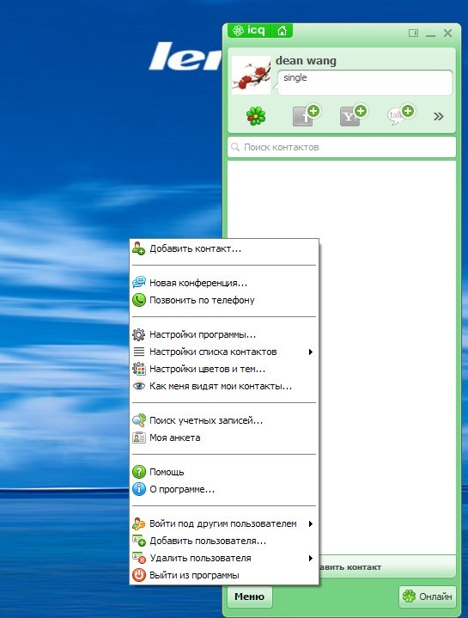Click the dean wang user name
This screenshot has width=468, height=618.
[306, 61]
